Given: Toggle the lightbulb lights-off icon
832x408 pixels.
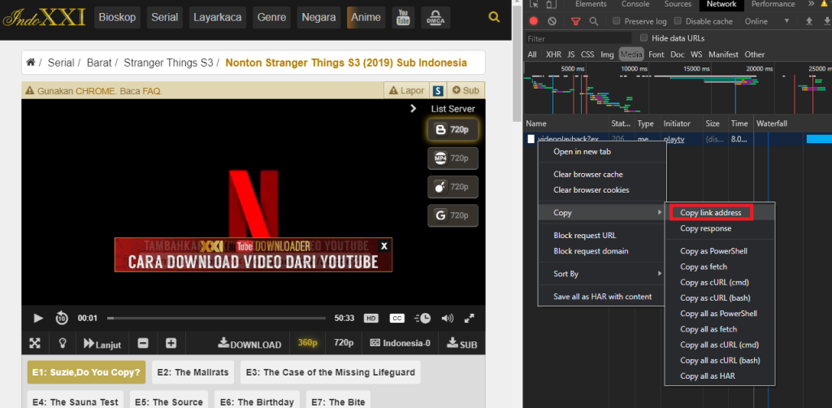Looking at the screenshot, I should [63, 343].
